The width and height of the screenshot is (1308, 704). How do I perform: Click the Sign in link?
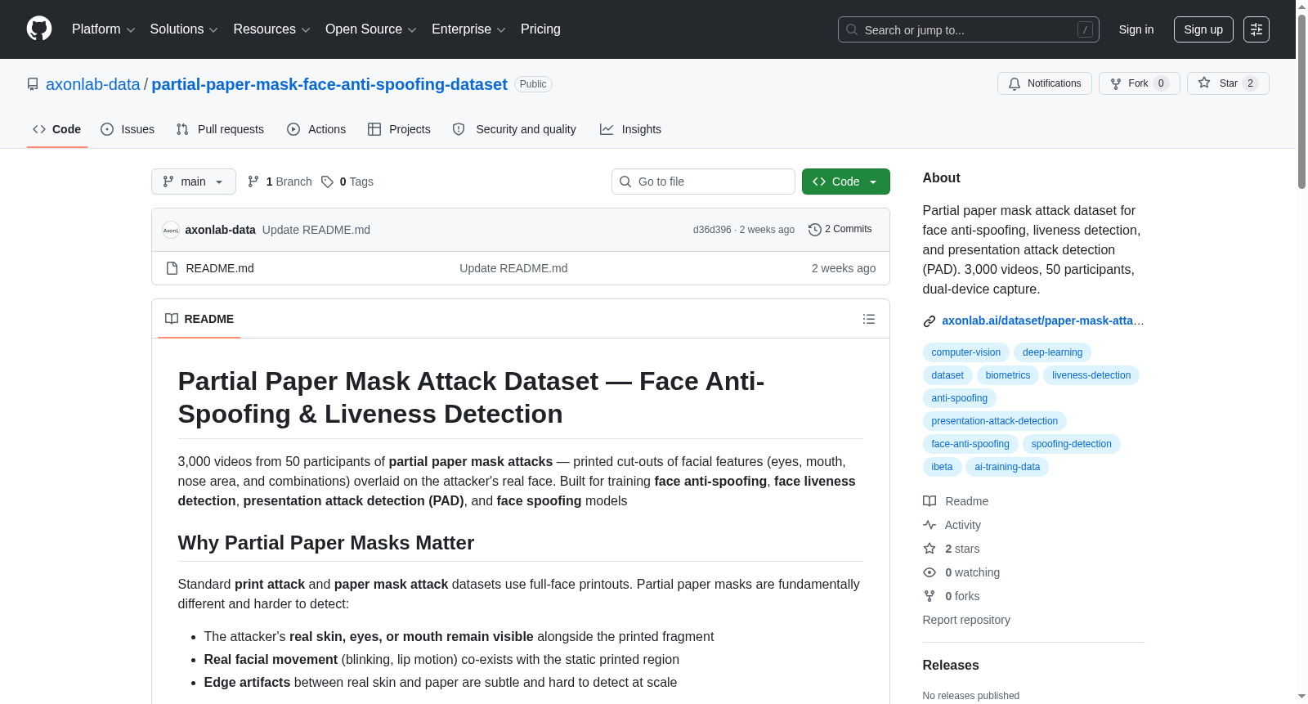tap(1136, 29)
